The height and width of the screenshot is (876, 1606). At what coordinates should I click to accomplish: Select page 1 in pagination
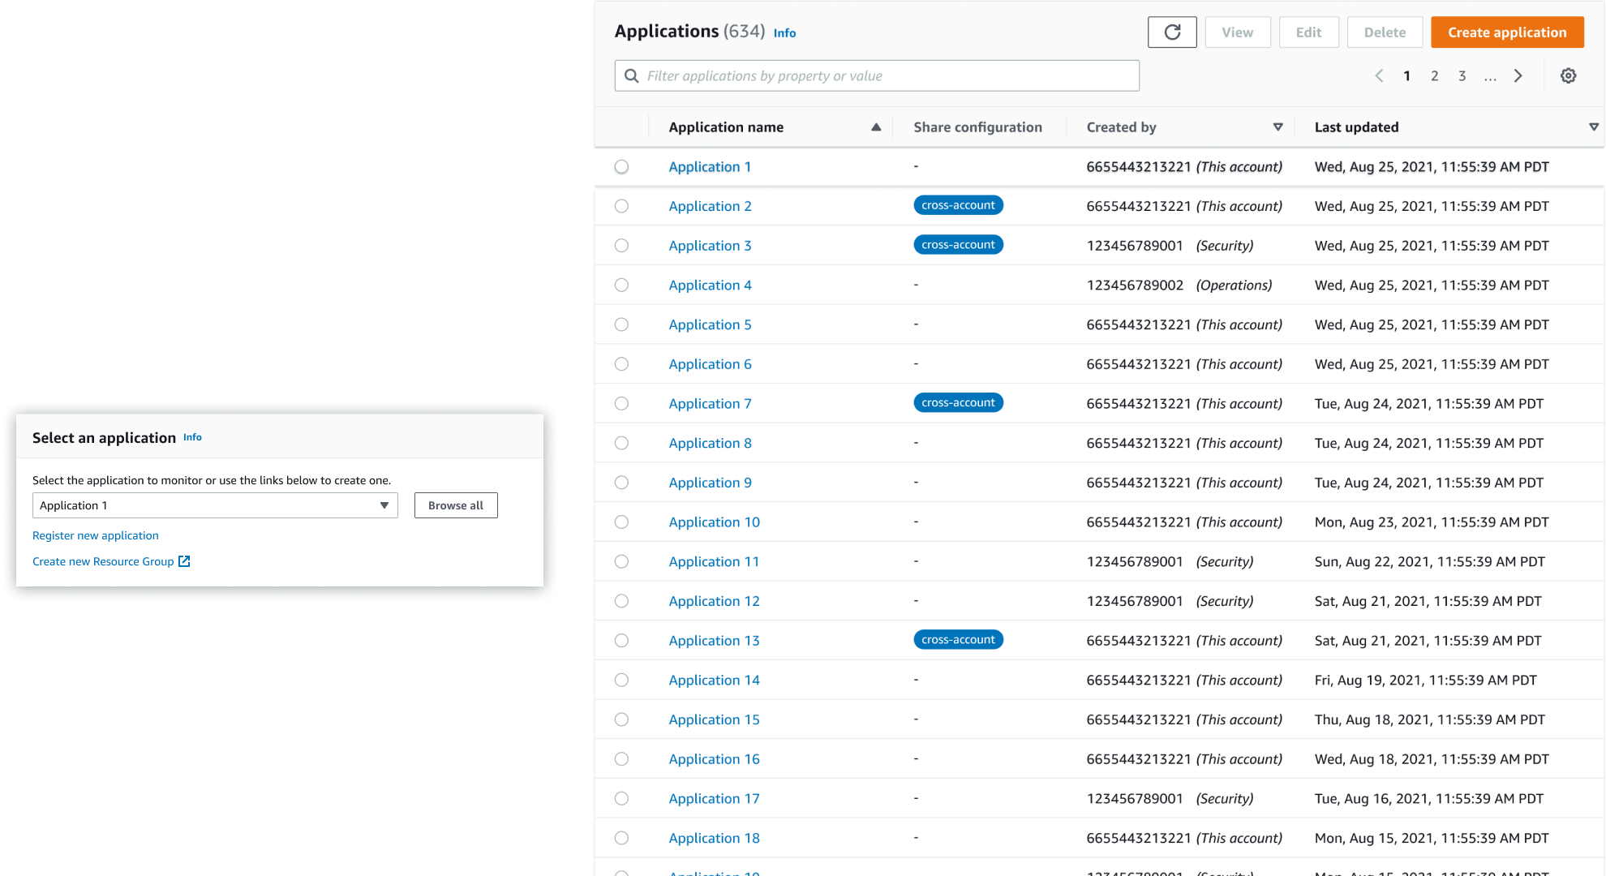coord(1406,75)
